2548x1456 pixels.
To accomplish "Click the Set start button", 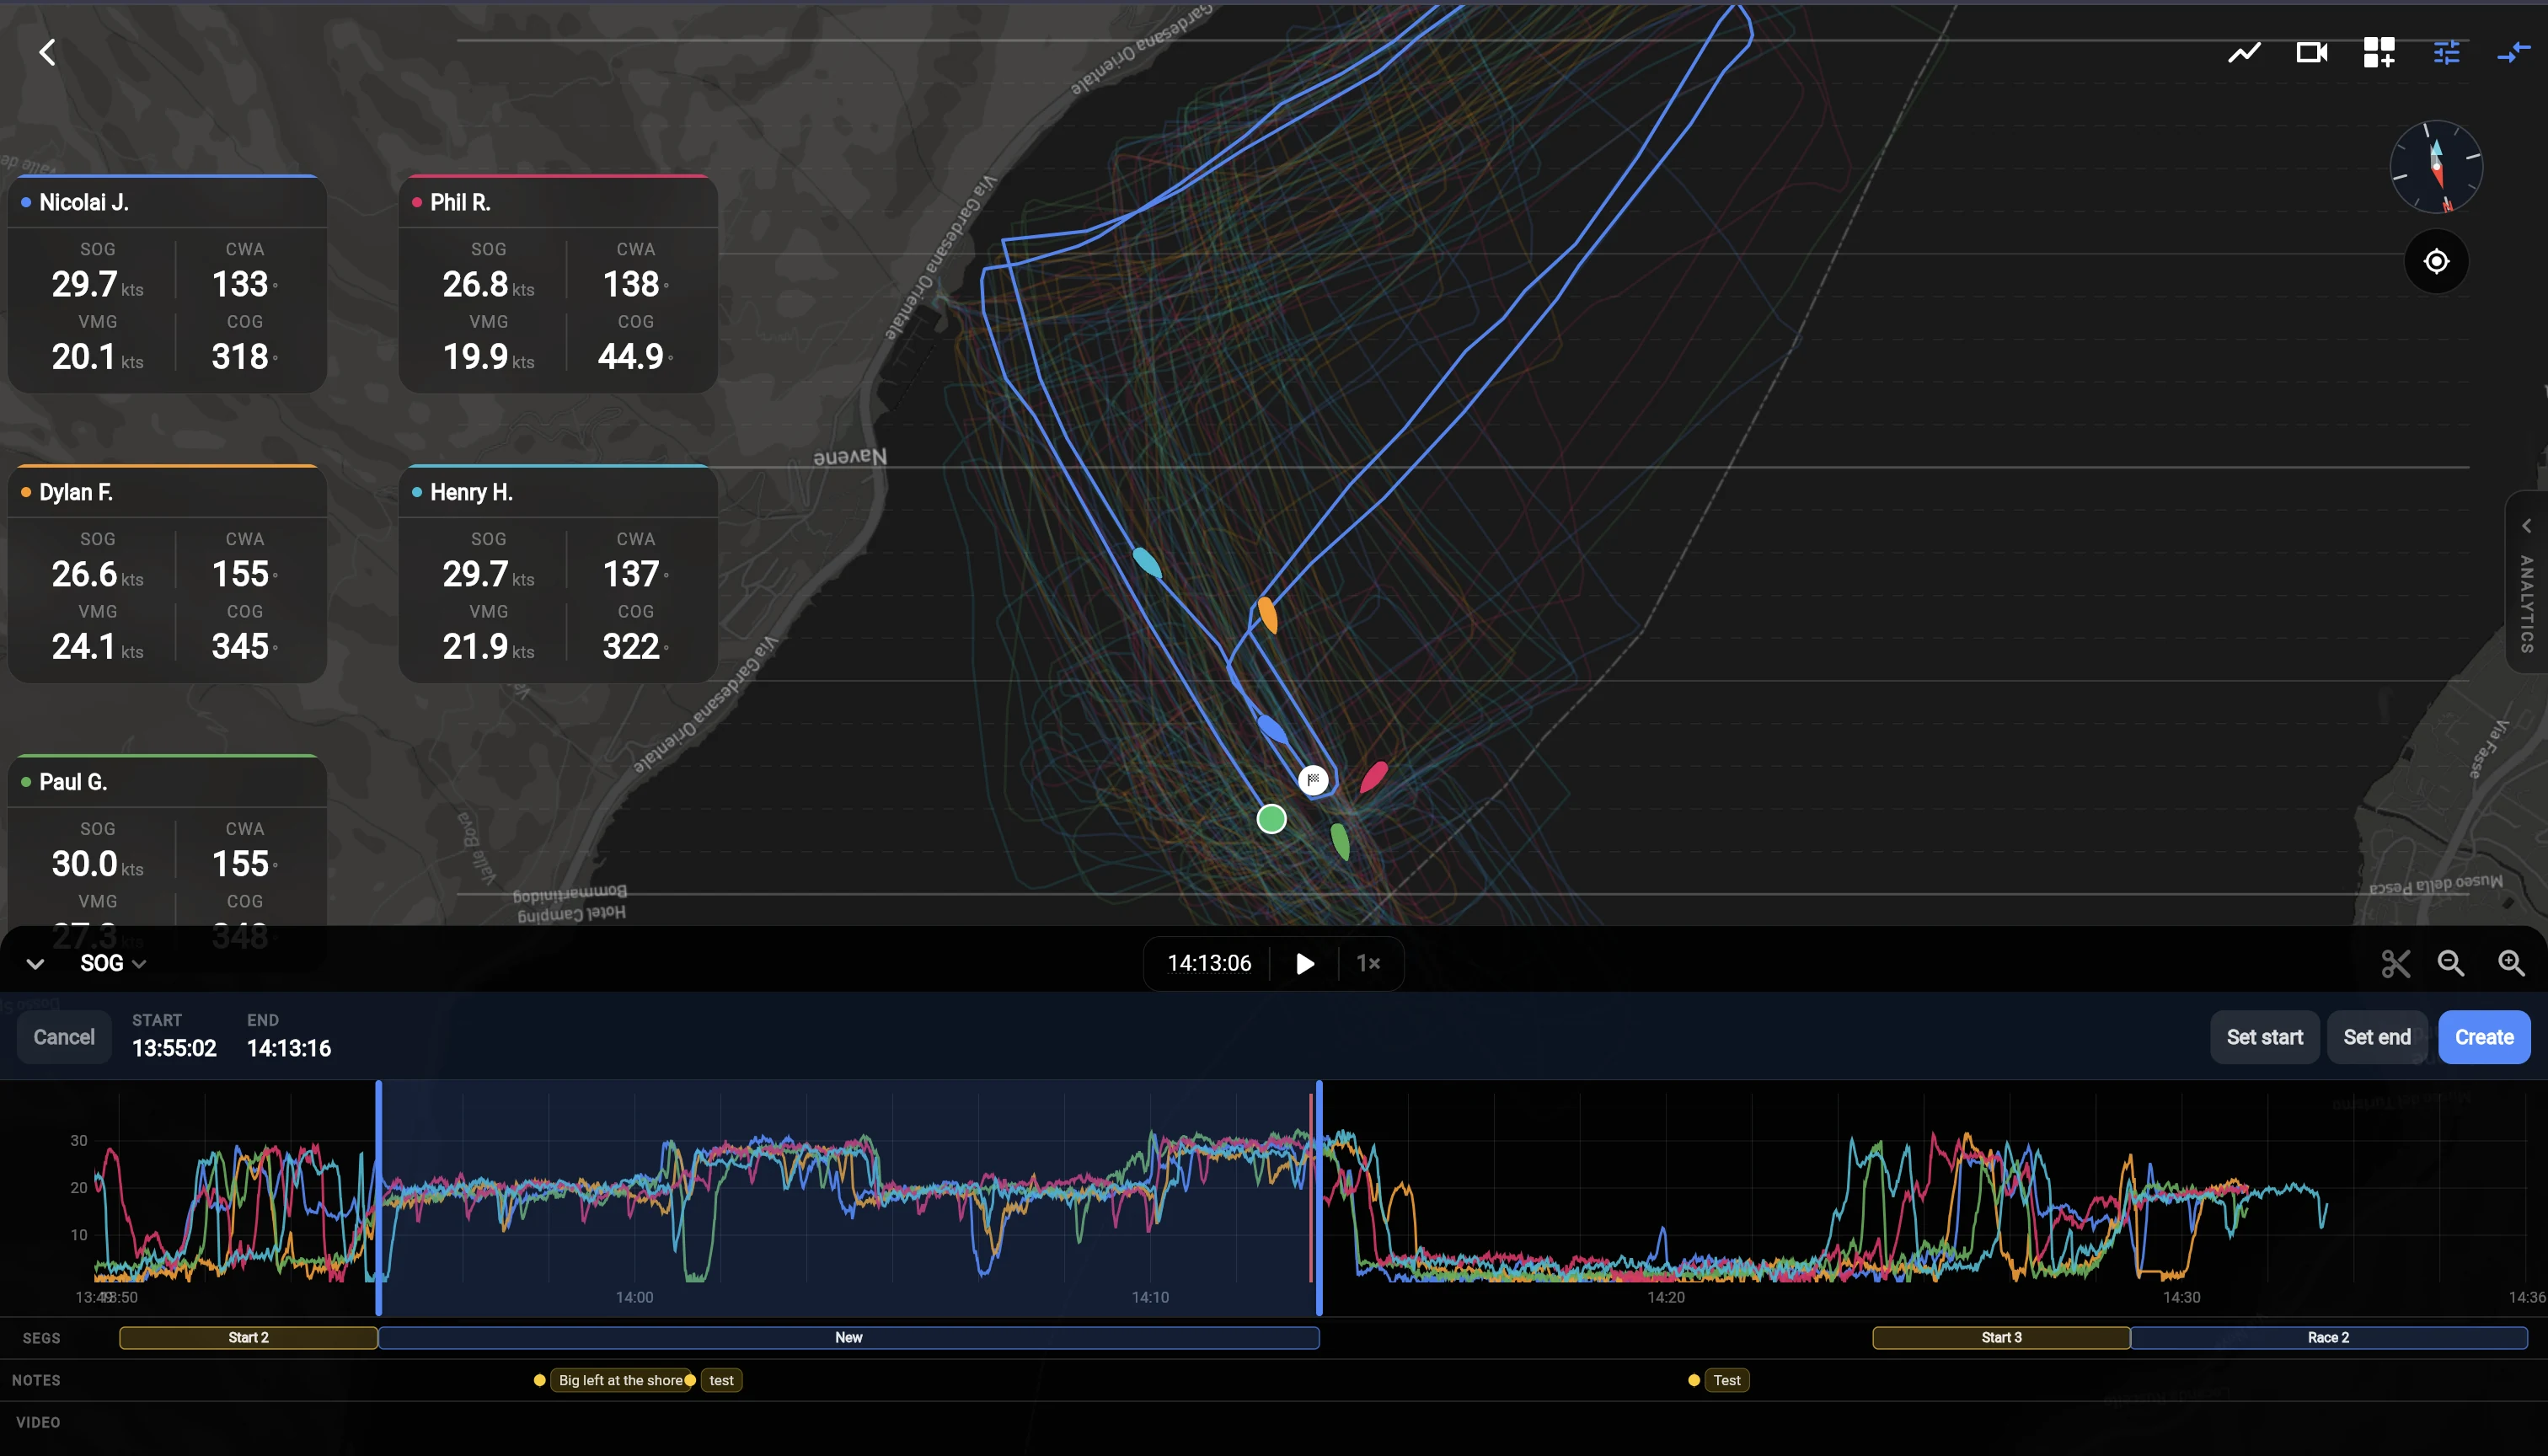I will 2264,1037.
